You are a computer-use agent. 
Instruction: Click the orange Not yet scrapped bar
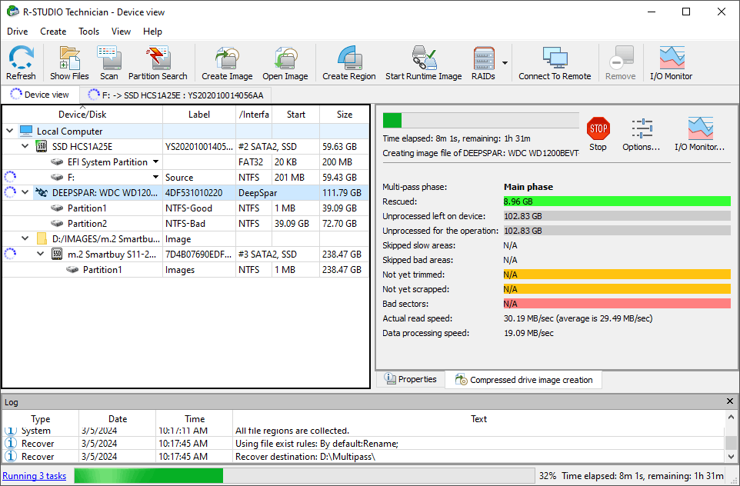[x=617, y=289]
